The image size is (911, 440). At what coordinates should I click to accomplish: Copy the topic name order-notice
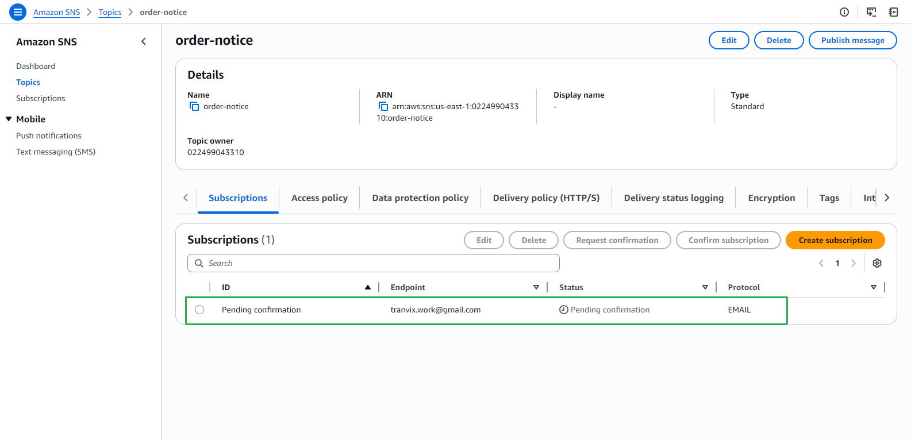pyautogui.click(x=194, y=106)
